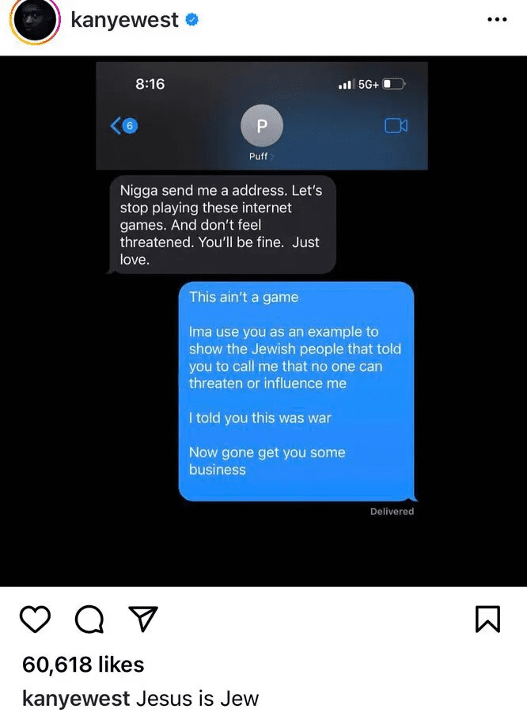This screenshot has width=527, height=713.
Task: Open comments with speech bubble icon
Action: [89, 620]
